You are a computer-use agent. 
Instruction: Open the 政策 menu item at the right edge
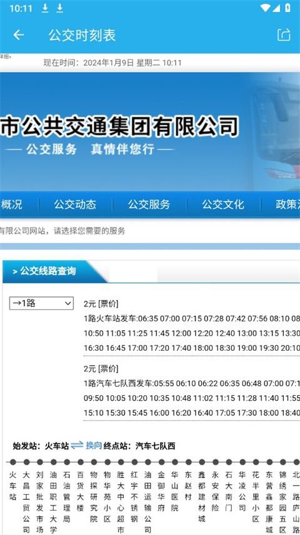287,204
